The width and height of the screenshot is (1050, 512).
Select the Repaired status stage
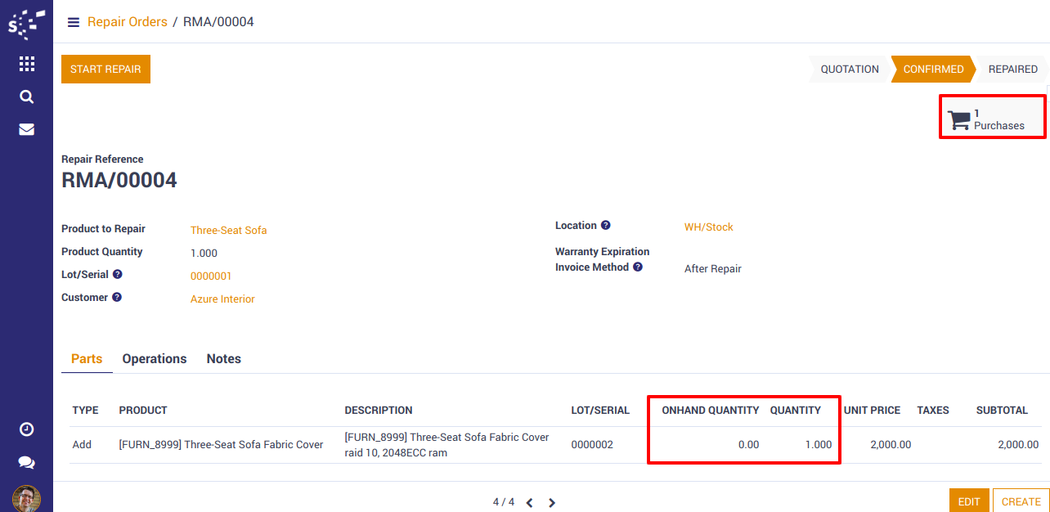1012,70
